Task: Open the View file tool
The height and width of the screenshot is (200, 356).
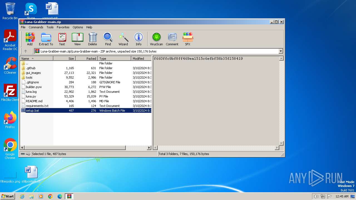Action: (x=77, y=39)
